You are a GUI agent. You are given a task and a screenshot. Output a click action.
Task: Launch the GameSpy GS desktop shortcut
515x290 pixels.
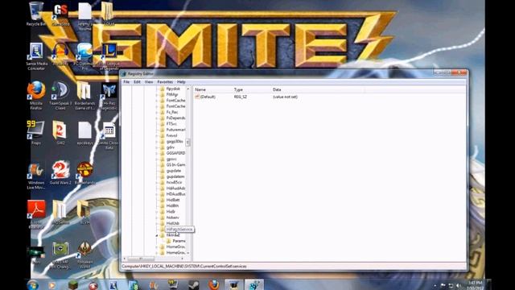60,14
